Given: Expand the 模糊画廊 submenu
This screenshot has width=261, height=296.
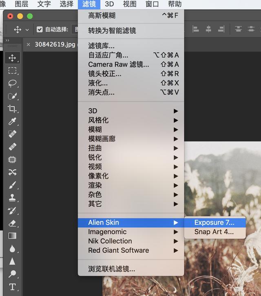Looking at the screenshot, I should [x=131, y=139].
